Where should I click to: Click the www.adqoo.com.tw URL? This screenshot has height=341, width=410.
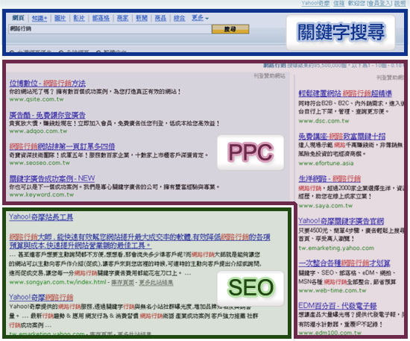click(x=39, y=131)
